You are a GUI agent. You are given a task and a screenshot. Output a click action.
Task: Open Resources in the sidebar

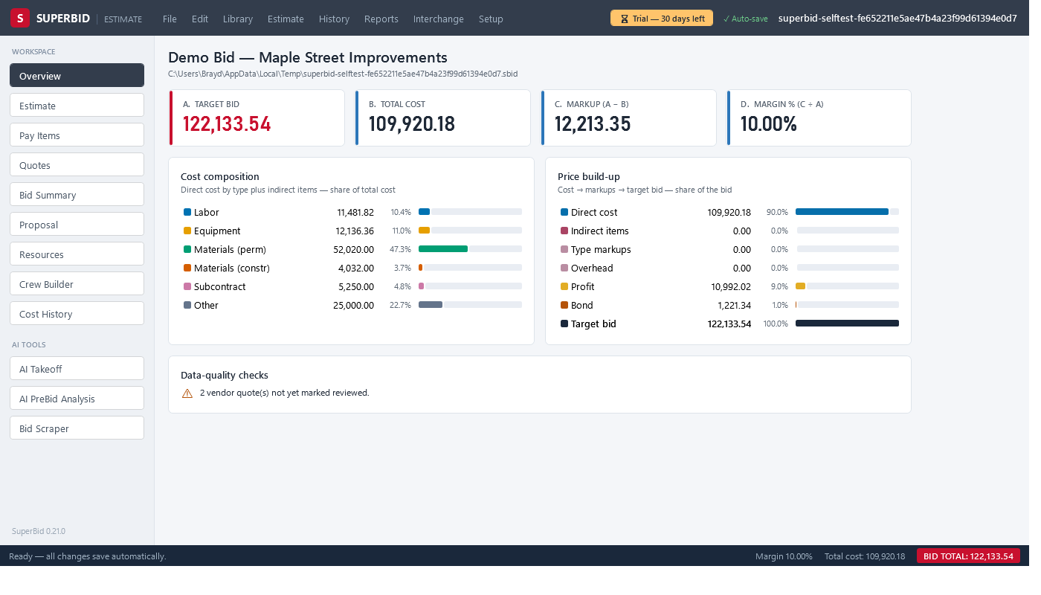coord(77,254)
